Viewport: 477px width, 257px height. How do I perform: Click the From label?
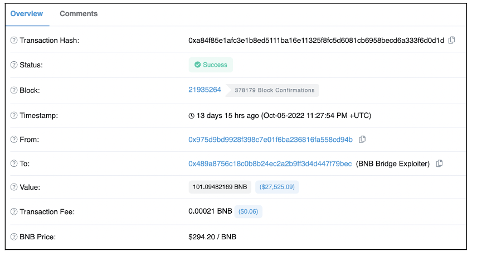tap(30, 140)
